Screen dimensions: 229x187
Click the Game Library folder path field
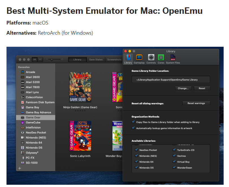tap(171, 80)
